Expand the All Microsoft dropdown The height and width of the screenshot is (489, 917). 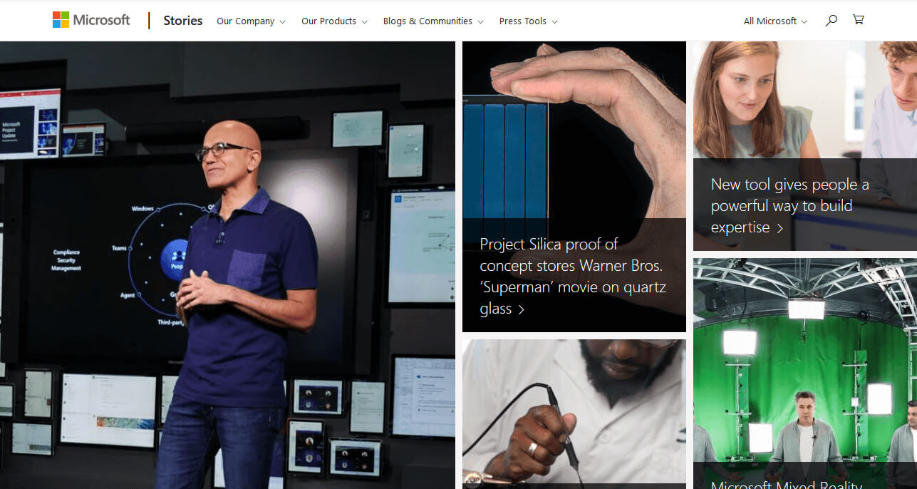(x=774, y=21)
